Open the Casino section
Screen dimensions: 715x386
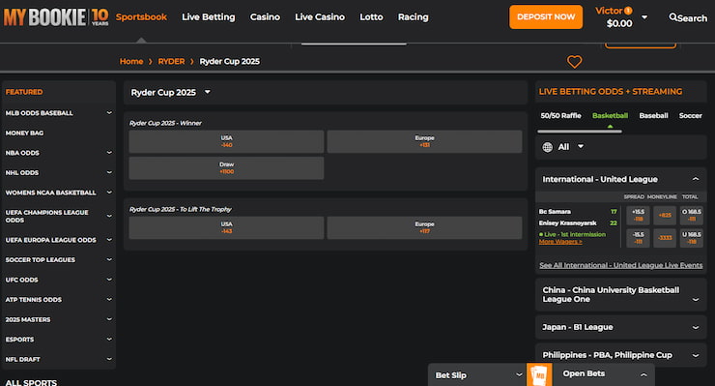click(x=265, y=16)
